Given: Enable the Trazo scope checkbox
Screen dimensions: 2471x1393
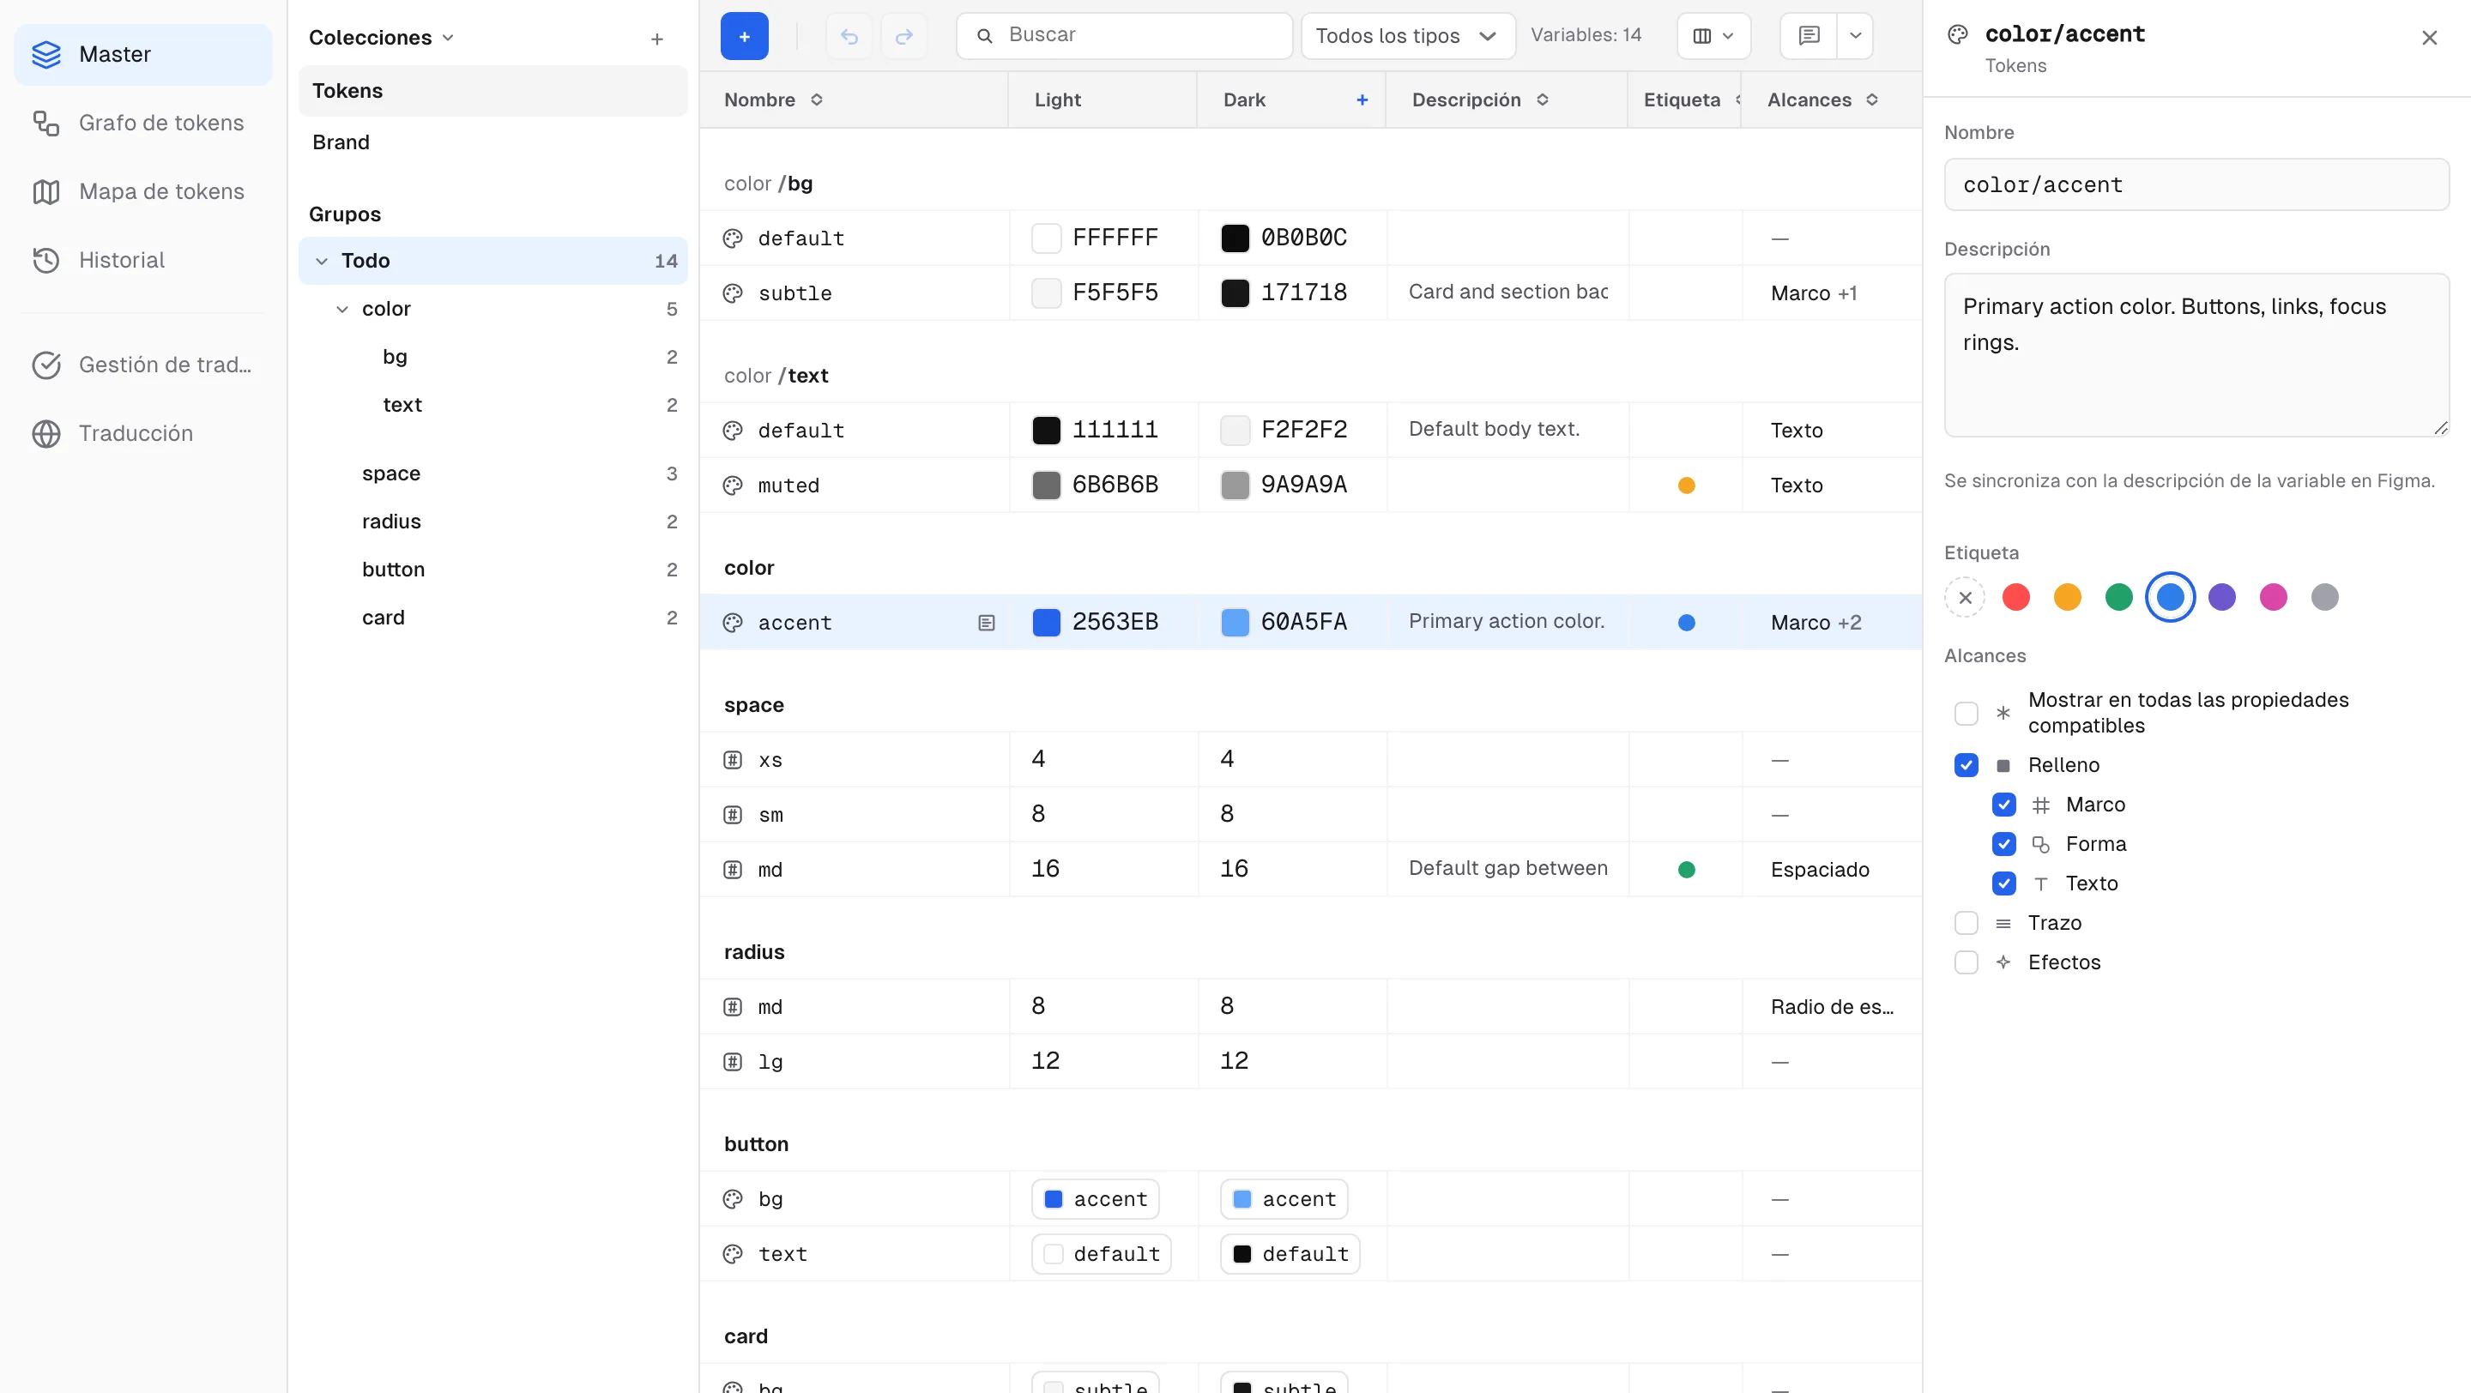Looking at the screenshot, I should coord(1967,923).
